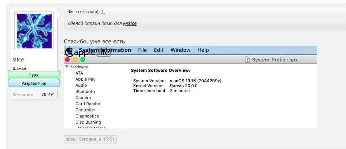The image size is (346, 149).
Task: Click the System Software Overview heading
Action: pyautogui.click(x=160, y=71)
